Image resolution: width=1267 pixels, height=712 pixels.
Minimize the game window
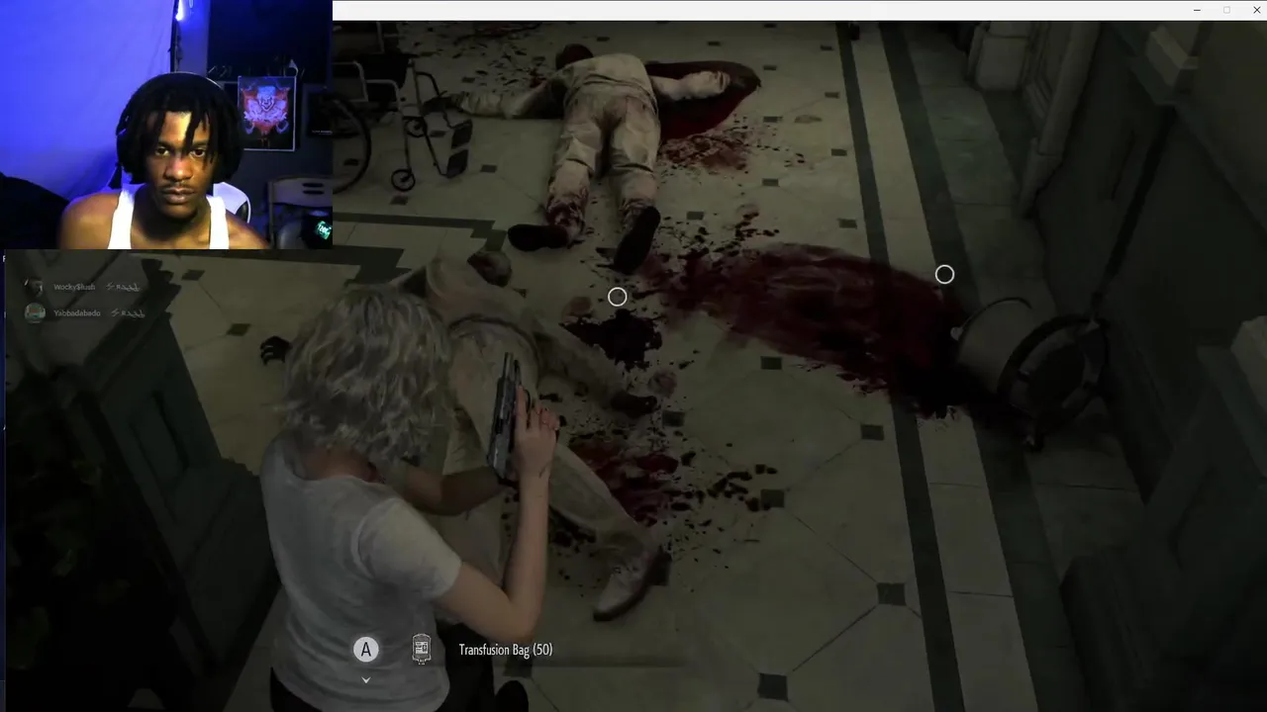[1198, 10]
